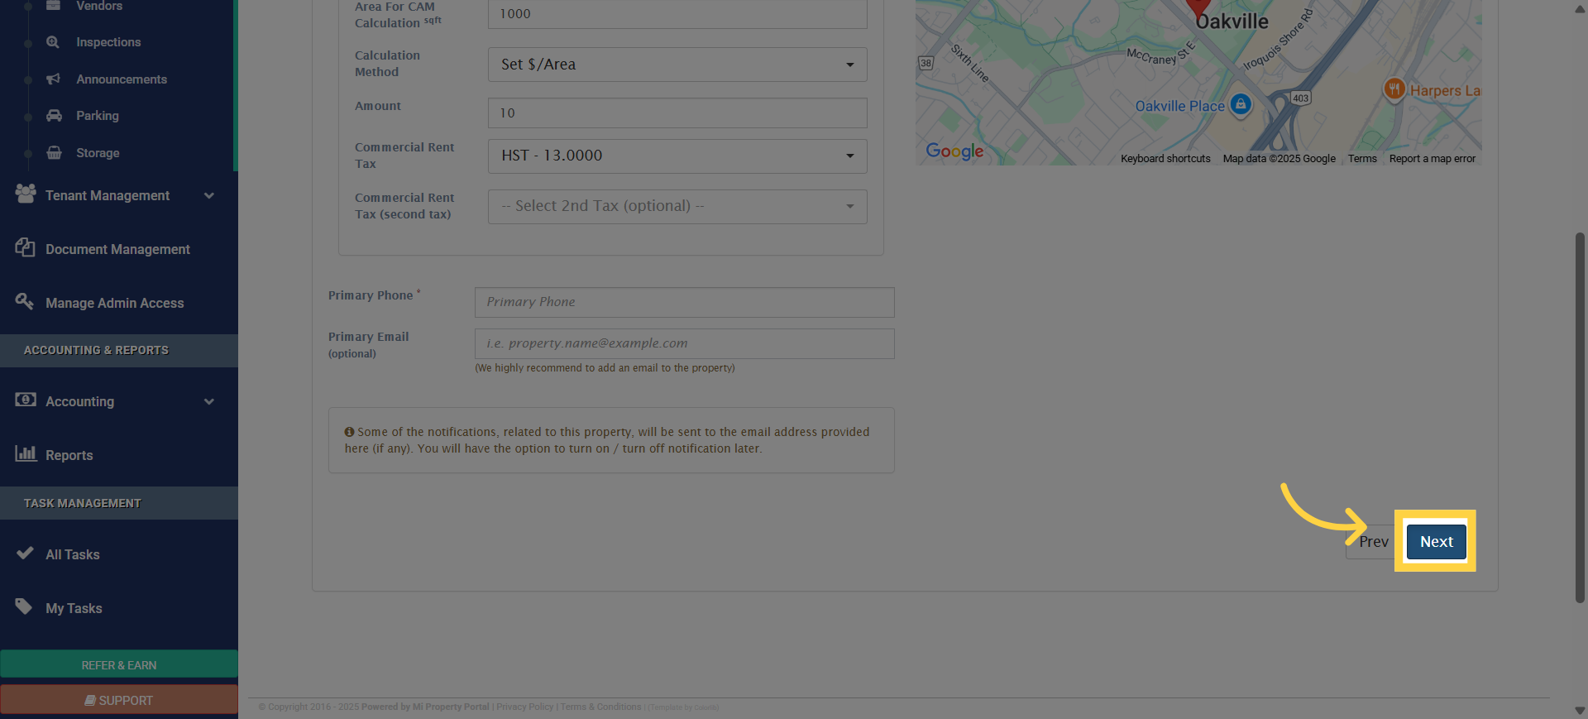Open Terms & Conditions footer link
1588x719 pixels.
[x=601, y=707]
